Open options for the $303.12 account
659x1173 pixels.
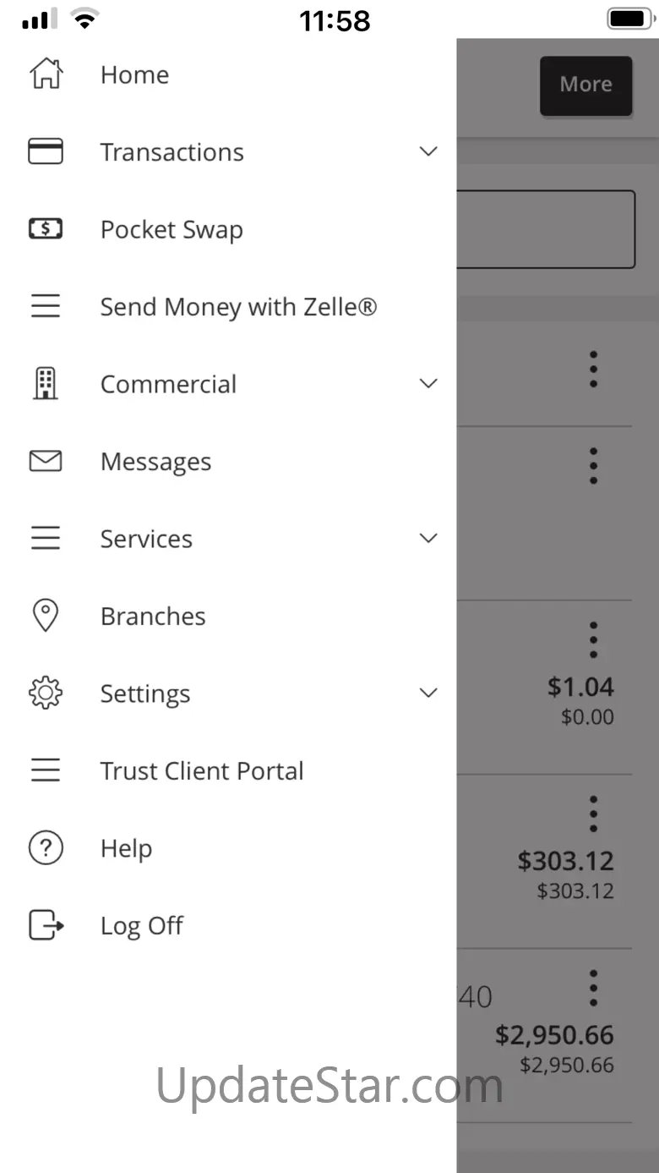593,814
